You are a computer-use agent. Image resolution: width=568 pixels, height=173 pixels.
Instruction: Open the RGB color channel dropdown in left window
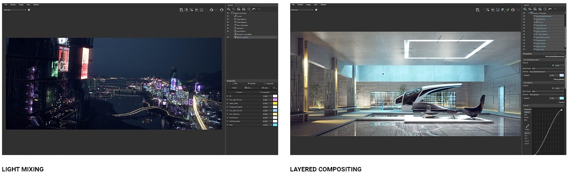click(14, 10)
